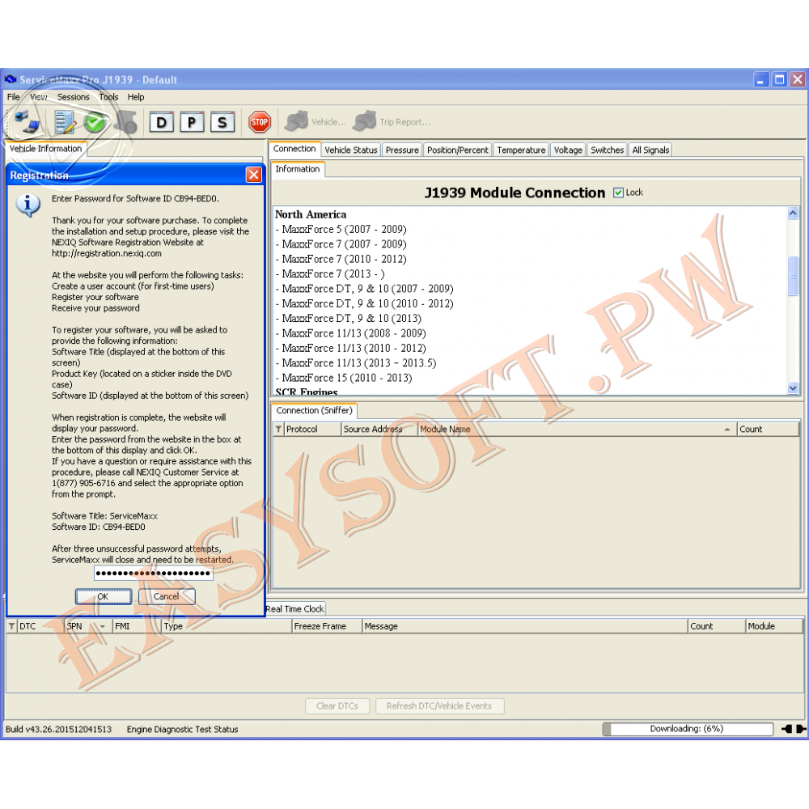Sort by Sniffer Count column header
The image size is (809, 809).
(768, 430)
